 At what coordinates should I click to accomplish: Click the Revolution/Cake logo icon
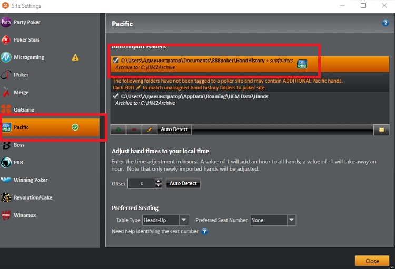pos(6,197)
